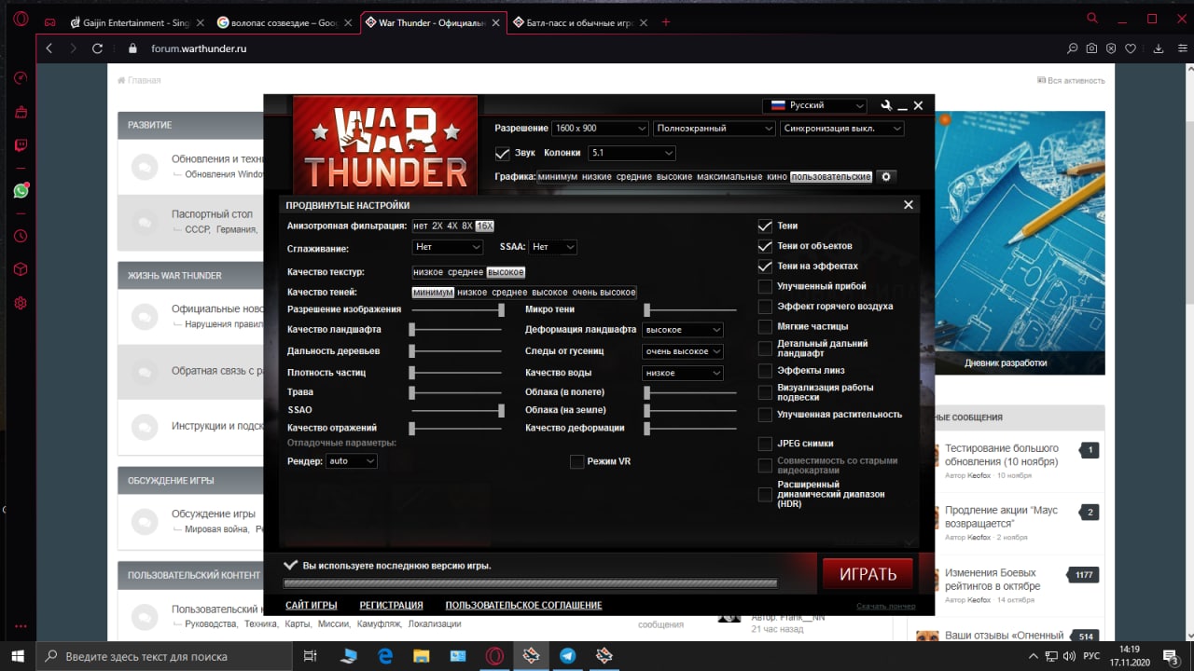The width and height of the screenshot is (1194, 671).
Task: Open the Колонки 5.1 dropdown
Action: click(632, 153)
